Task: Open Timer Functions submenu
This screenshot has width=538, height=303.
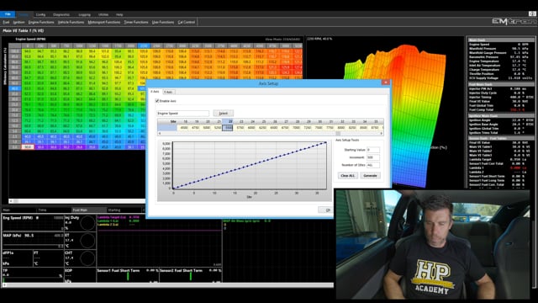Action: click(x=136, y=22)
